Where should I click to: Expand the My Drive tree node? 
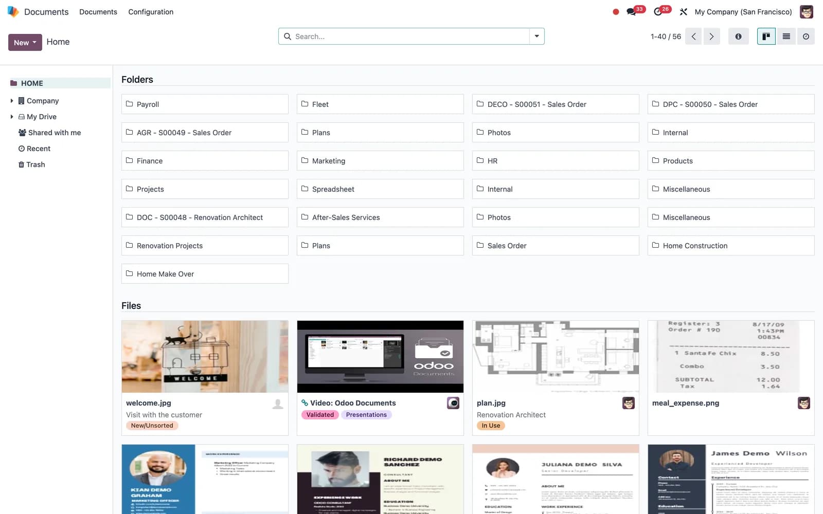[x=12, y=117]
